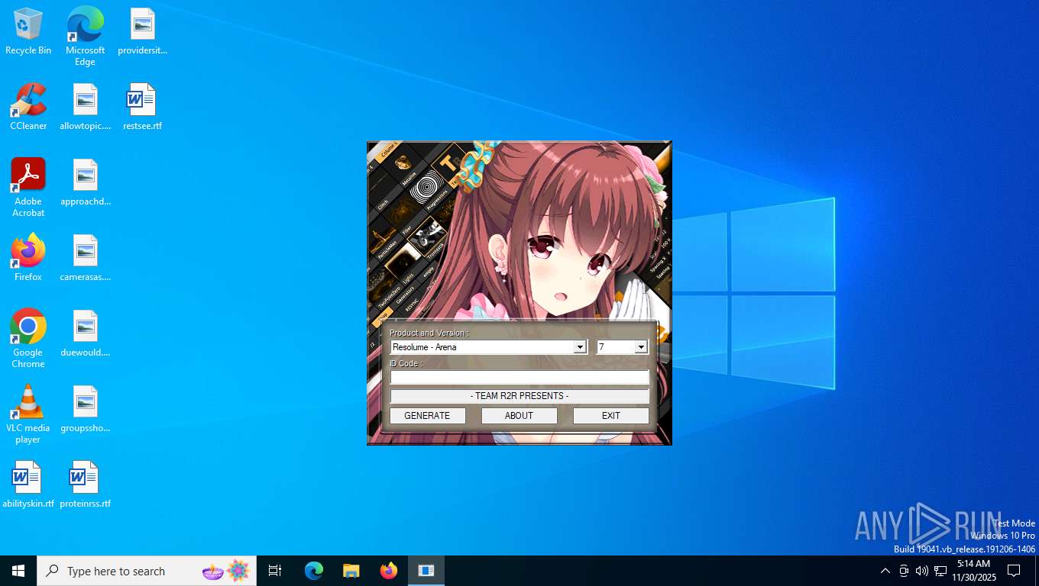This screenshot has width=1039, height=586.
Task: Click the Meet Now tray icon
Action: point(904,571)
